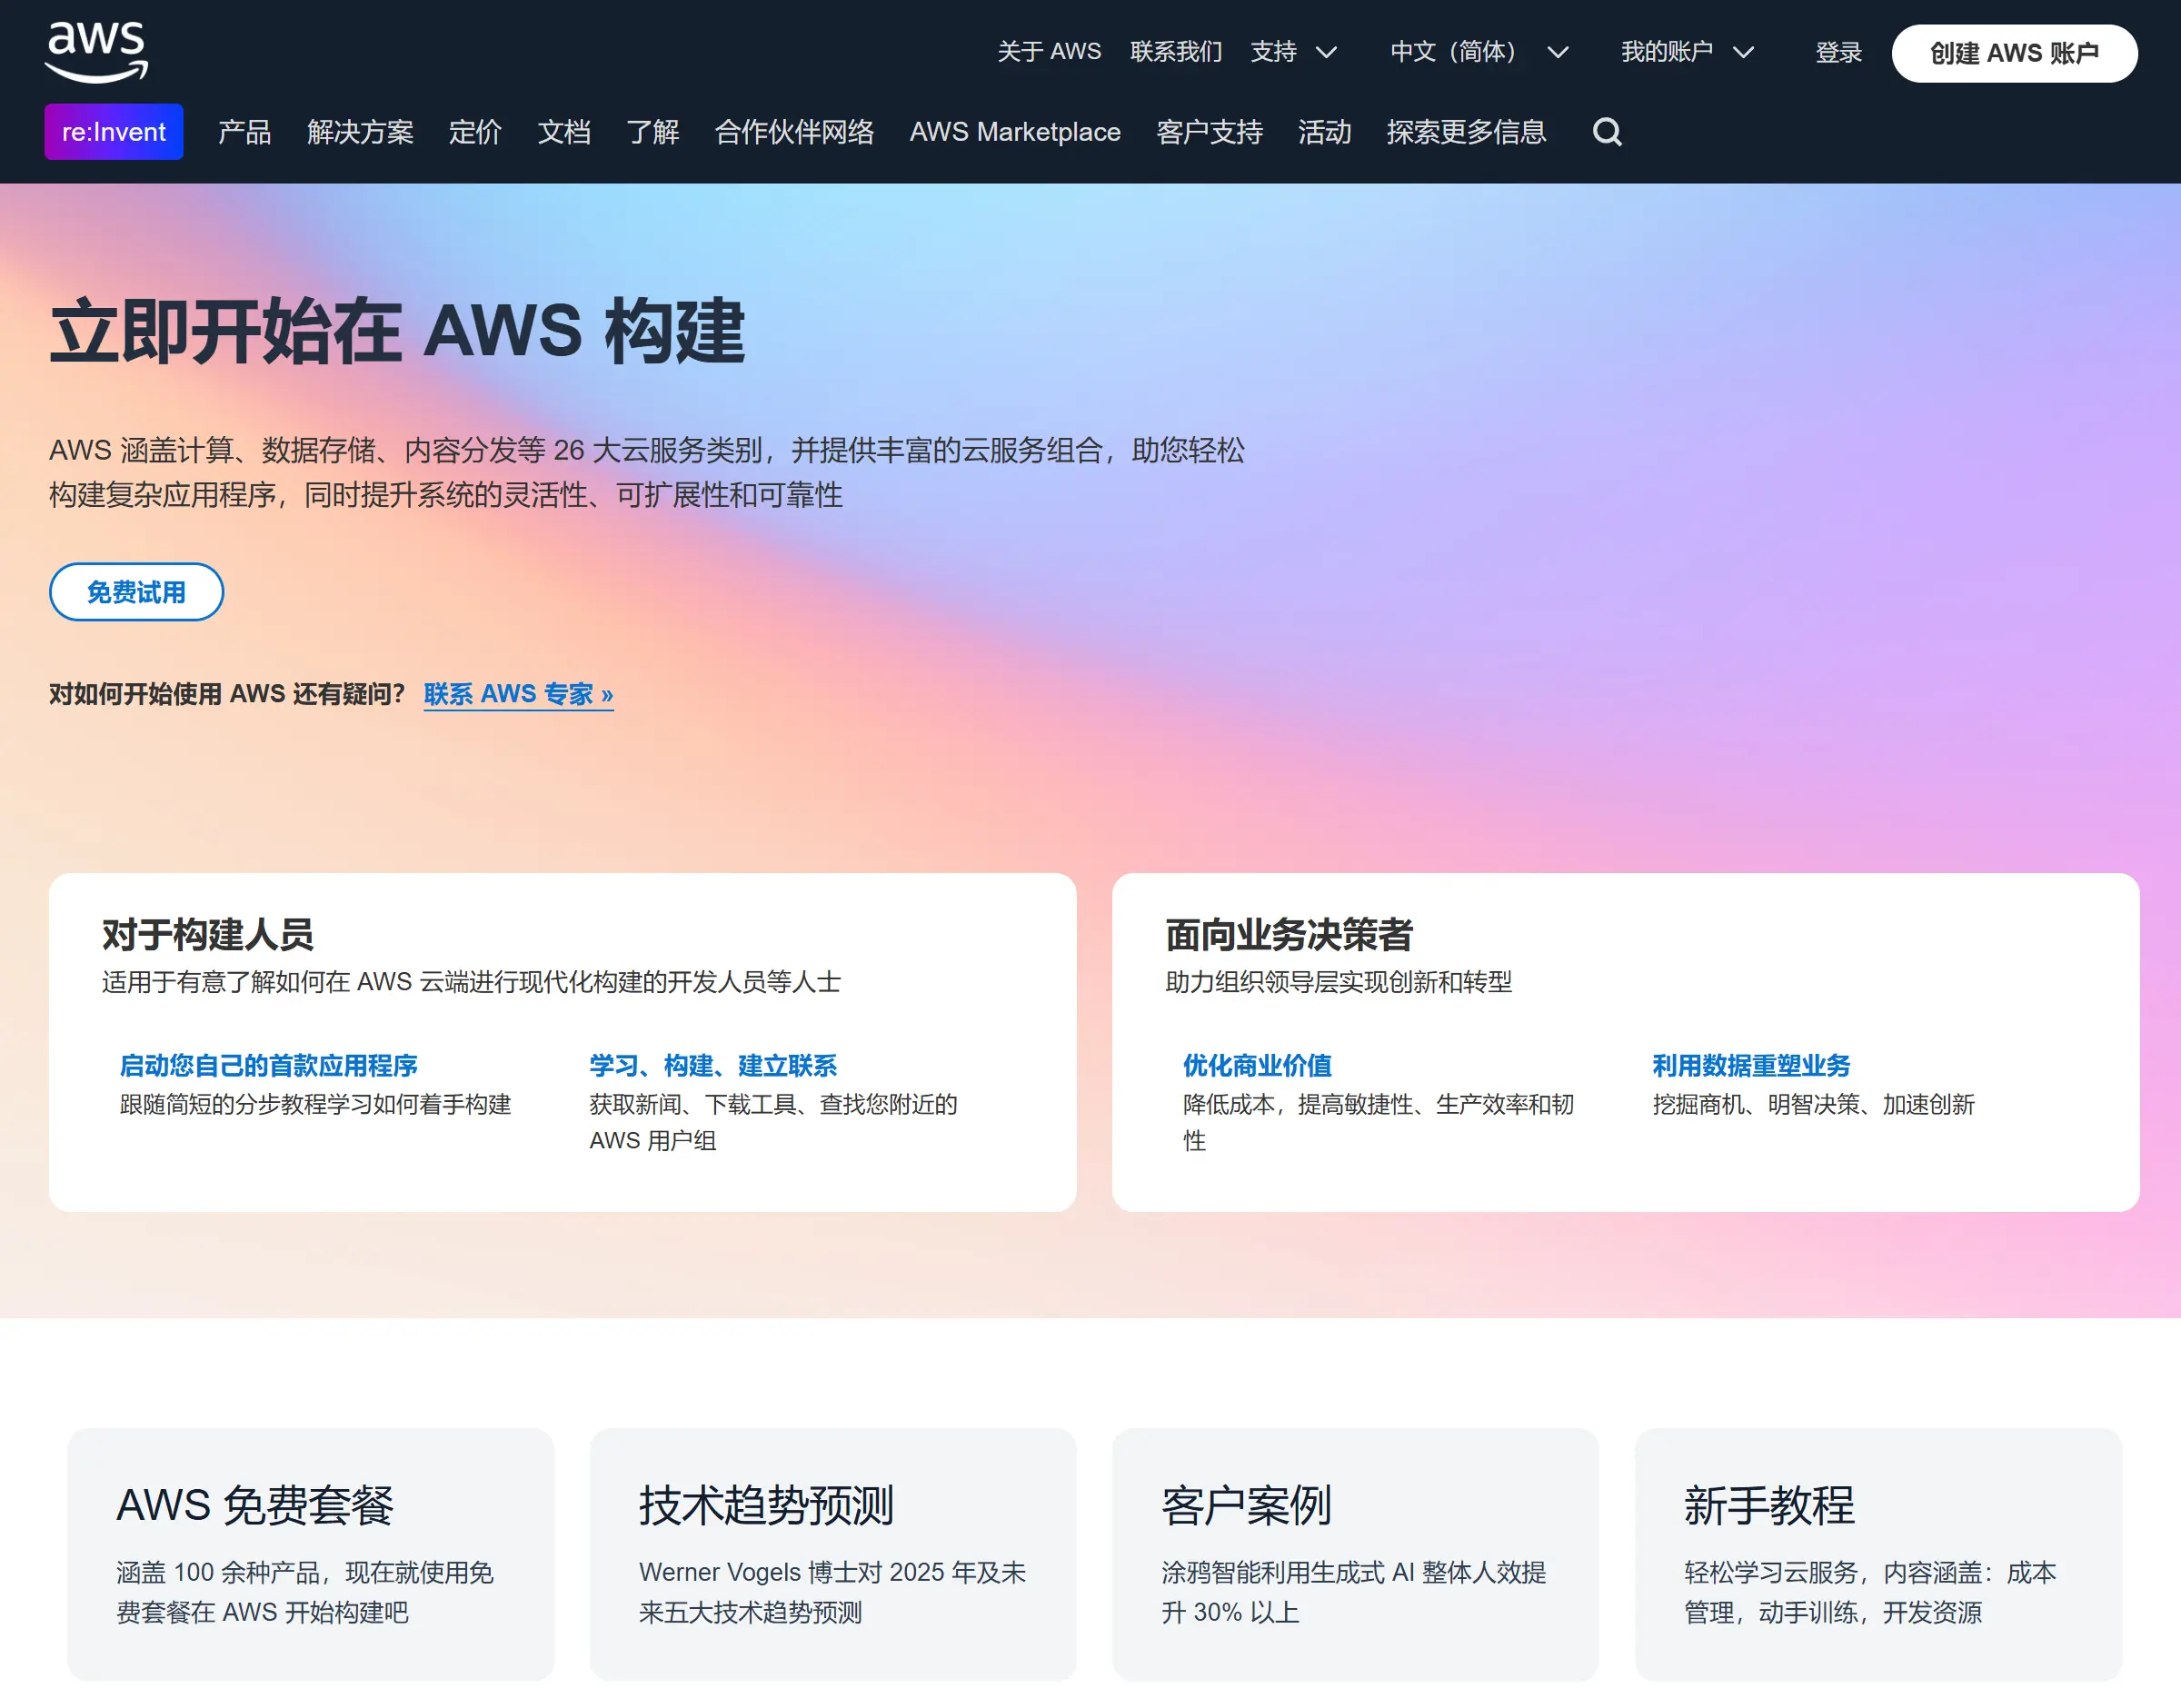Click the 登录 link
Image resolution: width=2181 pixels, height=1708 pixels.
click(1837, 52)
